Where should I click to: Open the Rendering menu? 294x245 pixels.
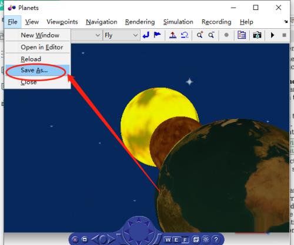click(140, 22)
